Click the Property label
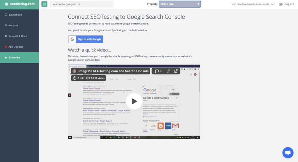Image resolution: width=298 pixels, height=162 pixels. click(x=152, y=4)
